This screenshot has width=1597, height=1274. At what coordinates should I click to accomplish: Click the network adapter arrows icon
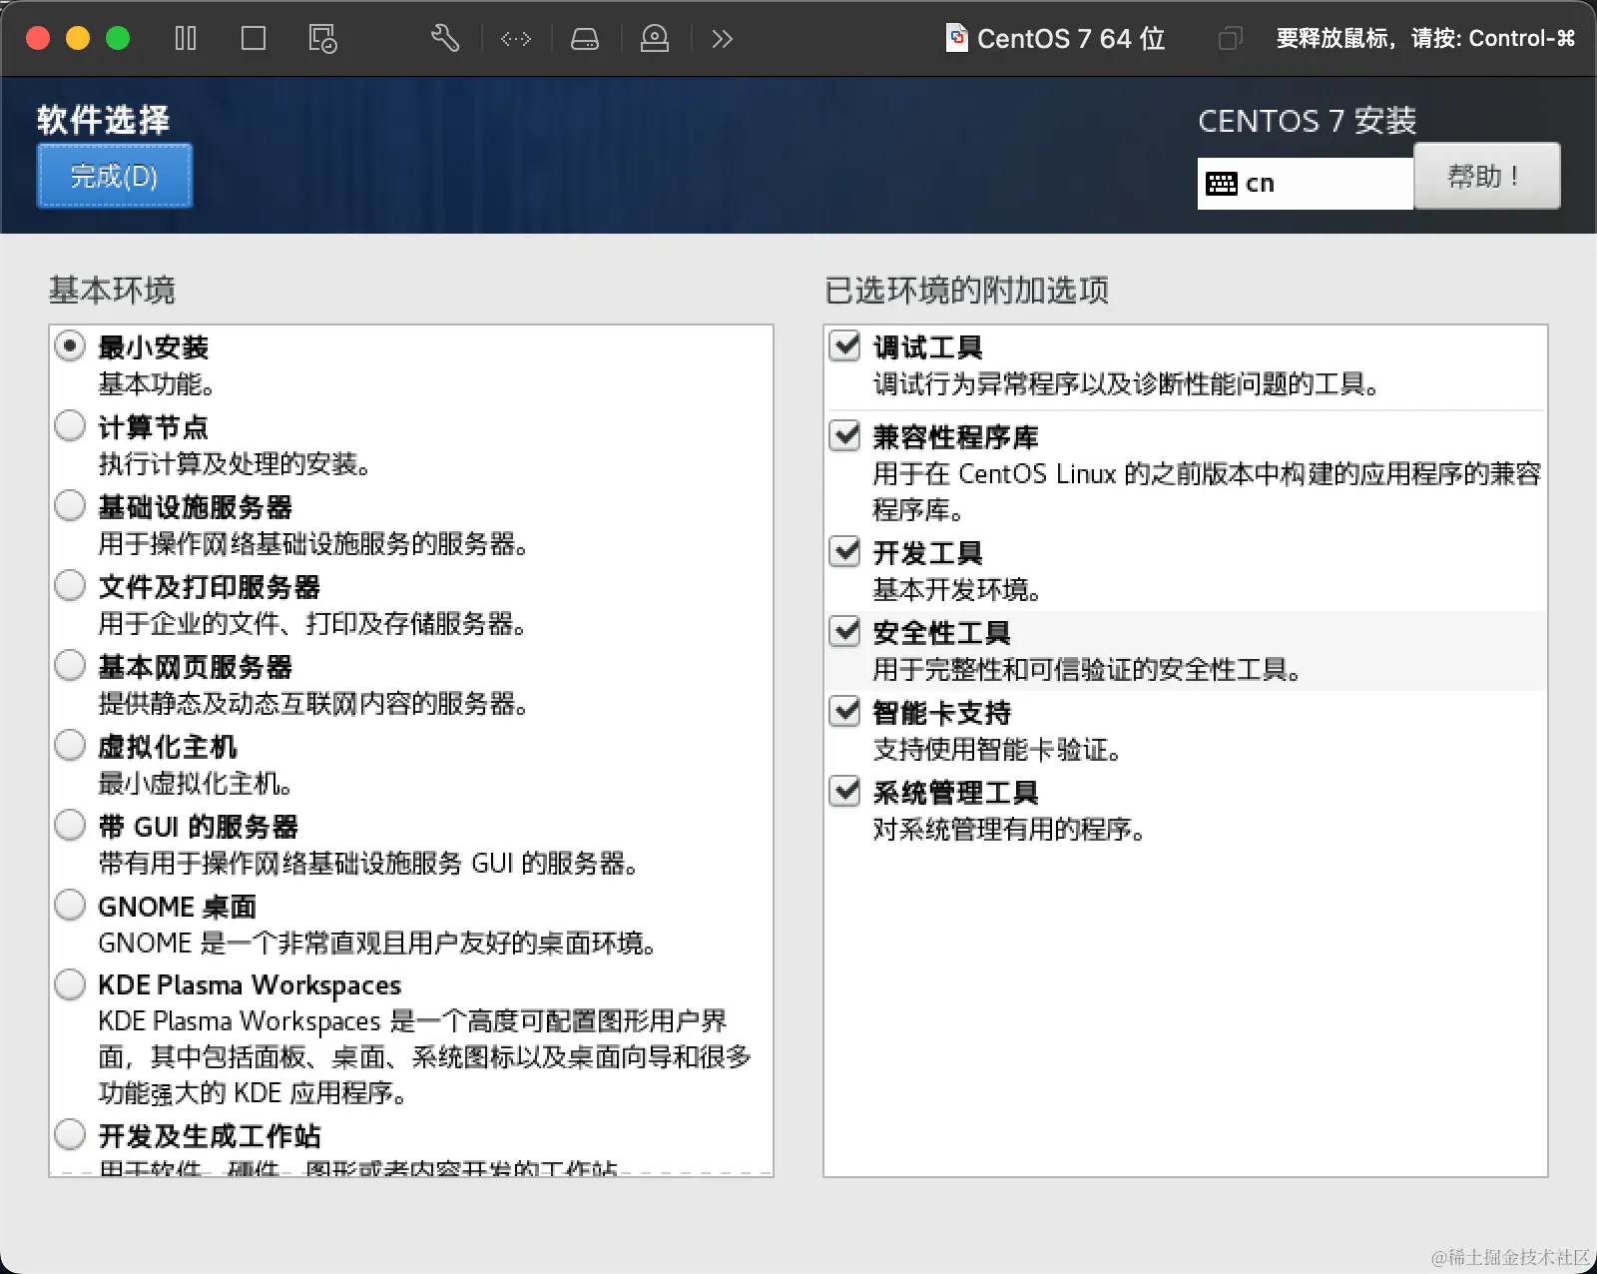[516, 39]
